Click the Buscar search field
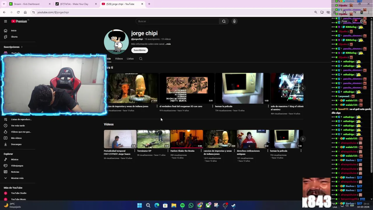The height and width of the screenshot is (210, 373). click(x=177, y=21)
